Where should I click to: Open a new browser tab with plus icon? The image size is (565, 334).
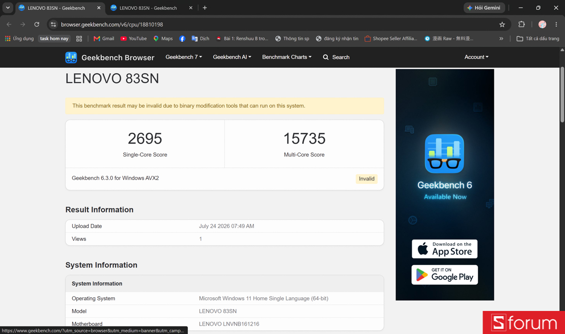point(205,8)
